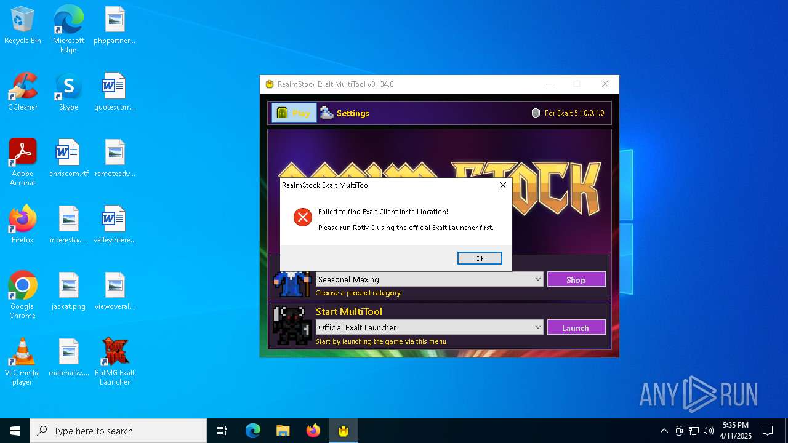Close the RealmStock error dialog
Screen dimensions: 788x443
point(503,185)
